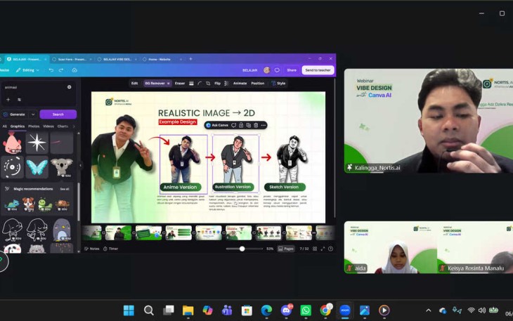Viewport: 513px width, 321px height.
Task: Toggle the Pages thumbnail view
Action: [286, 249]
